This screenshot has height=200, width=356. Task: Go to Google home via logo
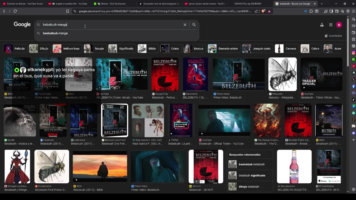(x=22, y=24)
